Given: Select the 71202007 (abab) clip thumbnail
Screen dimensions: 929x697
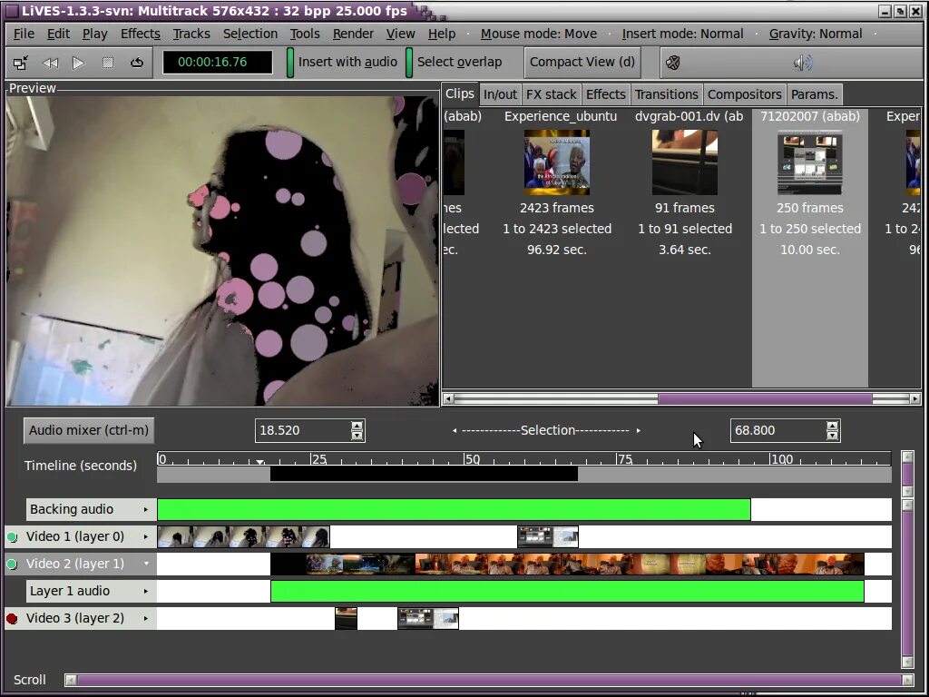Looking at the screenshot, I should 809,162.
